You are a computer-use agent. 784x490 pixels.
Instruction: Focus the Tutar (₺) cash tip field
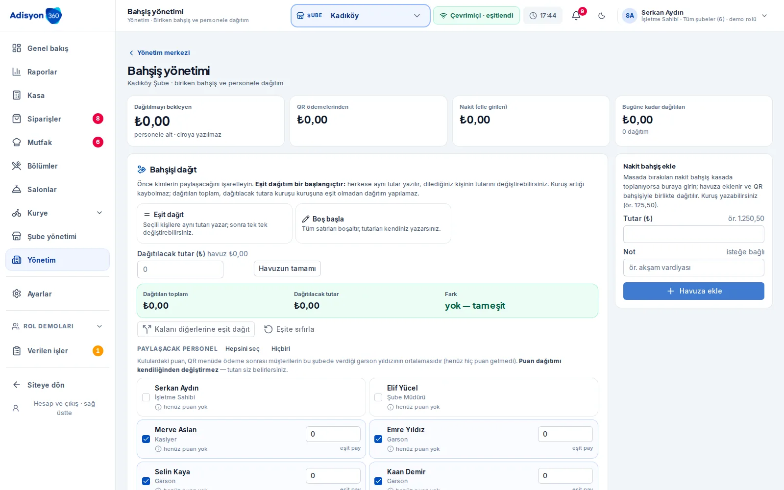click(694, 234)
